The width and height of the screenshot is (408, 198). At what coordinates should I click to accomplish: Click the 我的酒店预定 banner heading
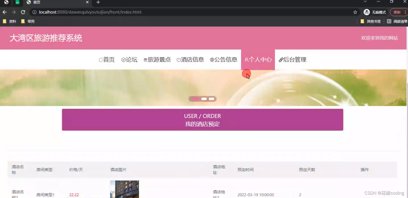203,124
